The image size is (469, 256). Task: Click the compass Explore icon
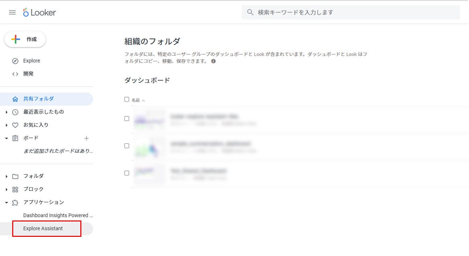click(x=15, y=61)
